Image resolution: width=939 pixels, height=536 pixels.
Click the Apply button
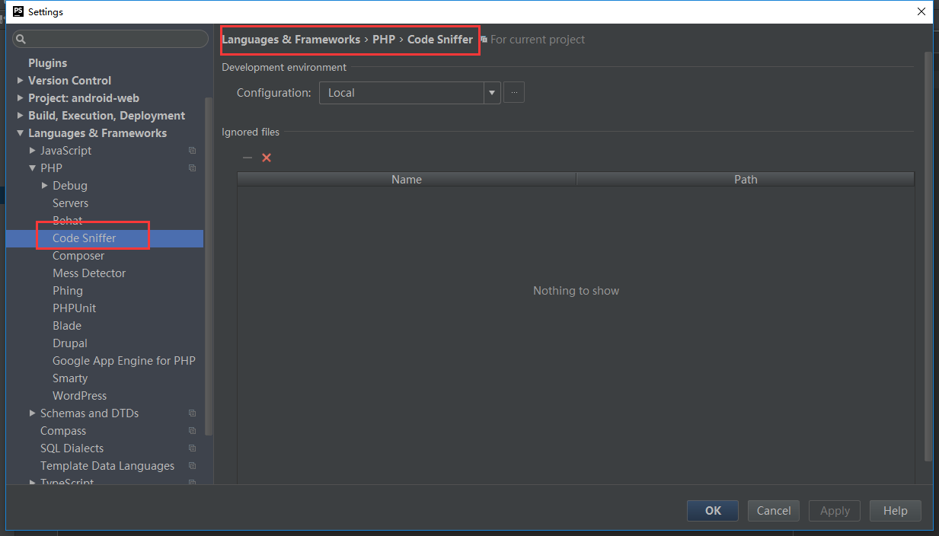click(835, 511)
